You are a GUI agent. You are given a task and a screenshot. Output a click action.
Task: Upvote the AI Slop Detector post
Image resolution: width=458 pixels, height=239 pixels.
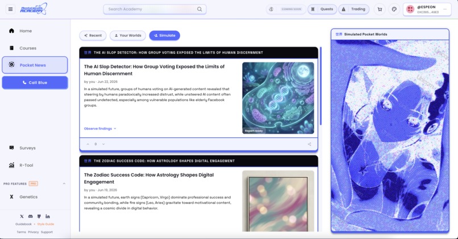point(88,144)
